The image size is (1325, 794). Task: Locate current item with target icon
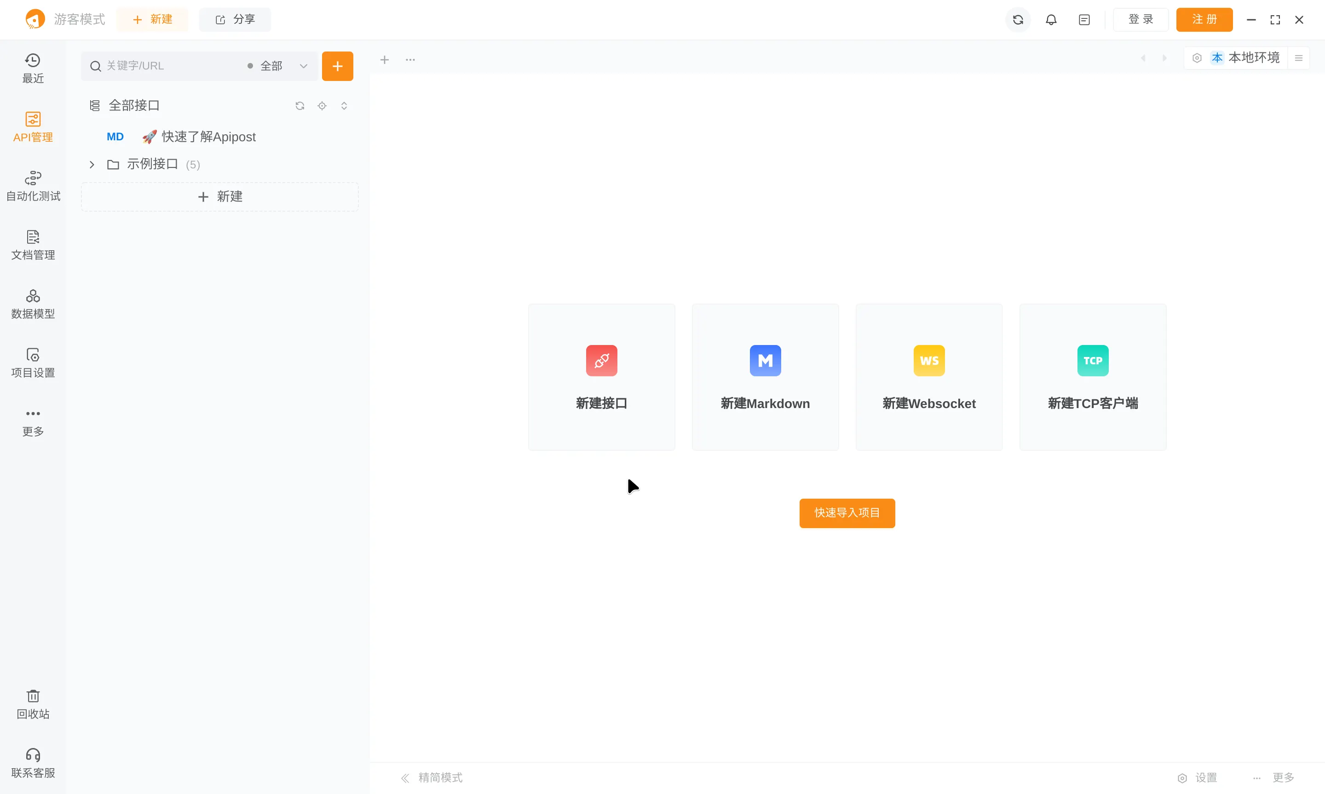coord(322,106)
